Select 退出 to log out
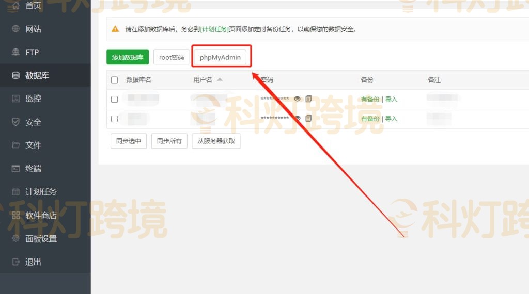This screenshot has width=529, height=294. click(x=45, y=262)
